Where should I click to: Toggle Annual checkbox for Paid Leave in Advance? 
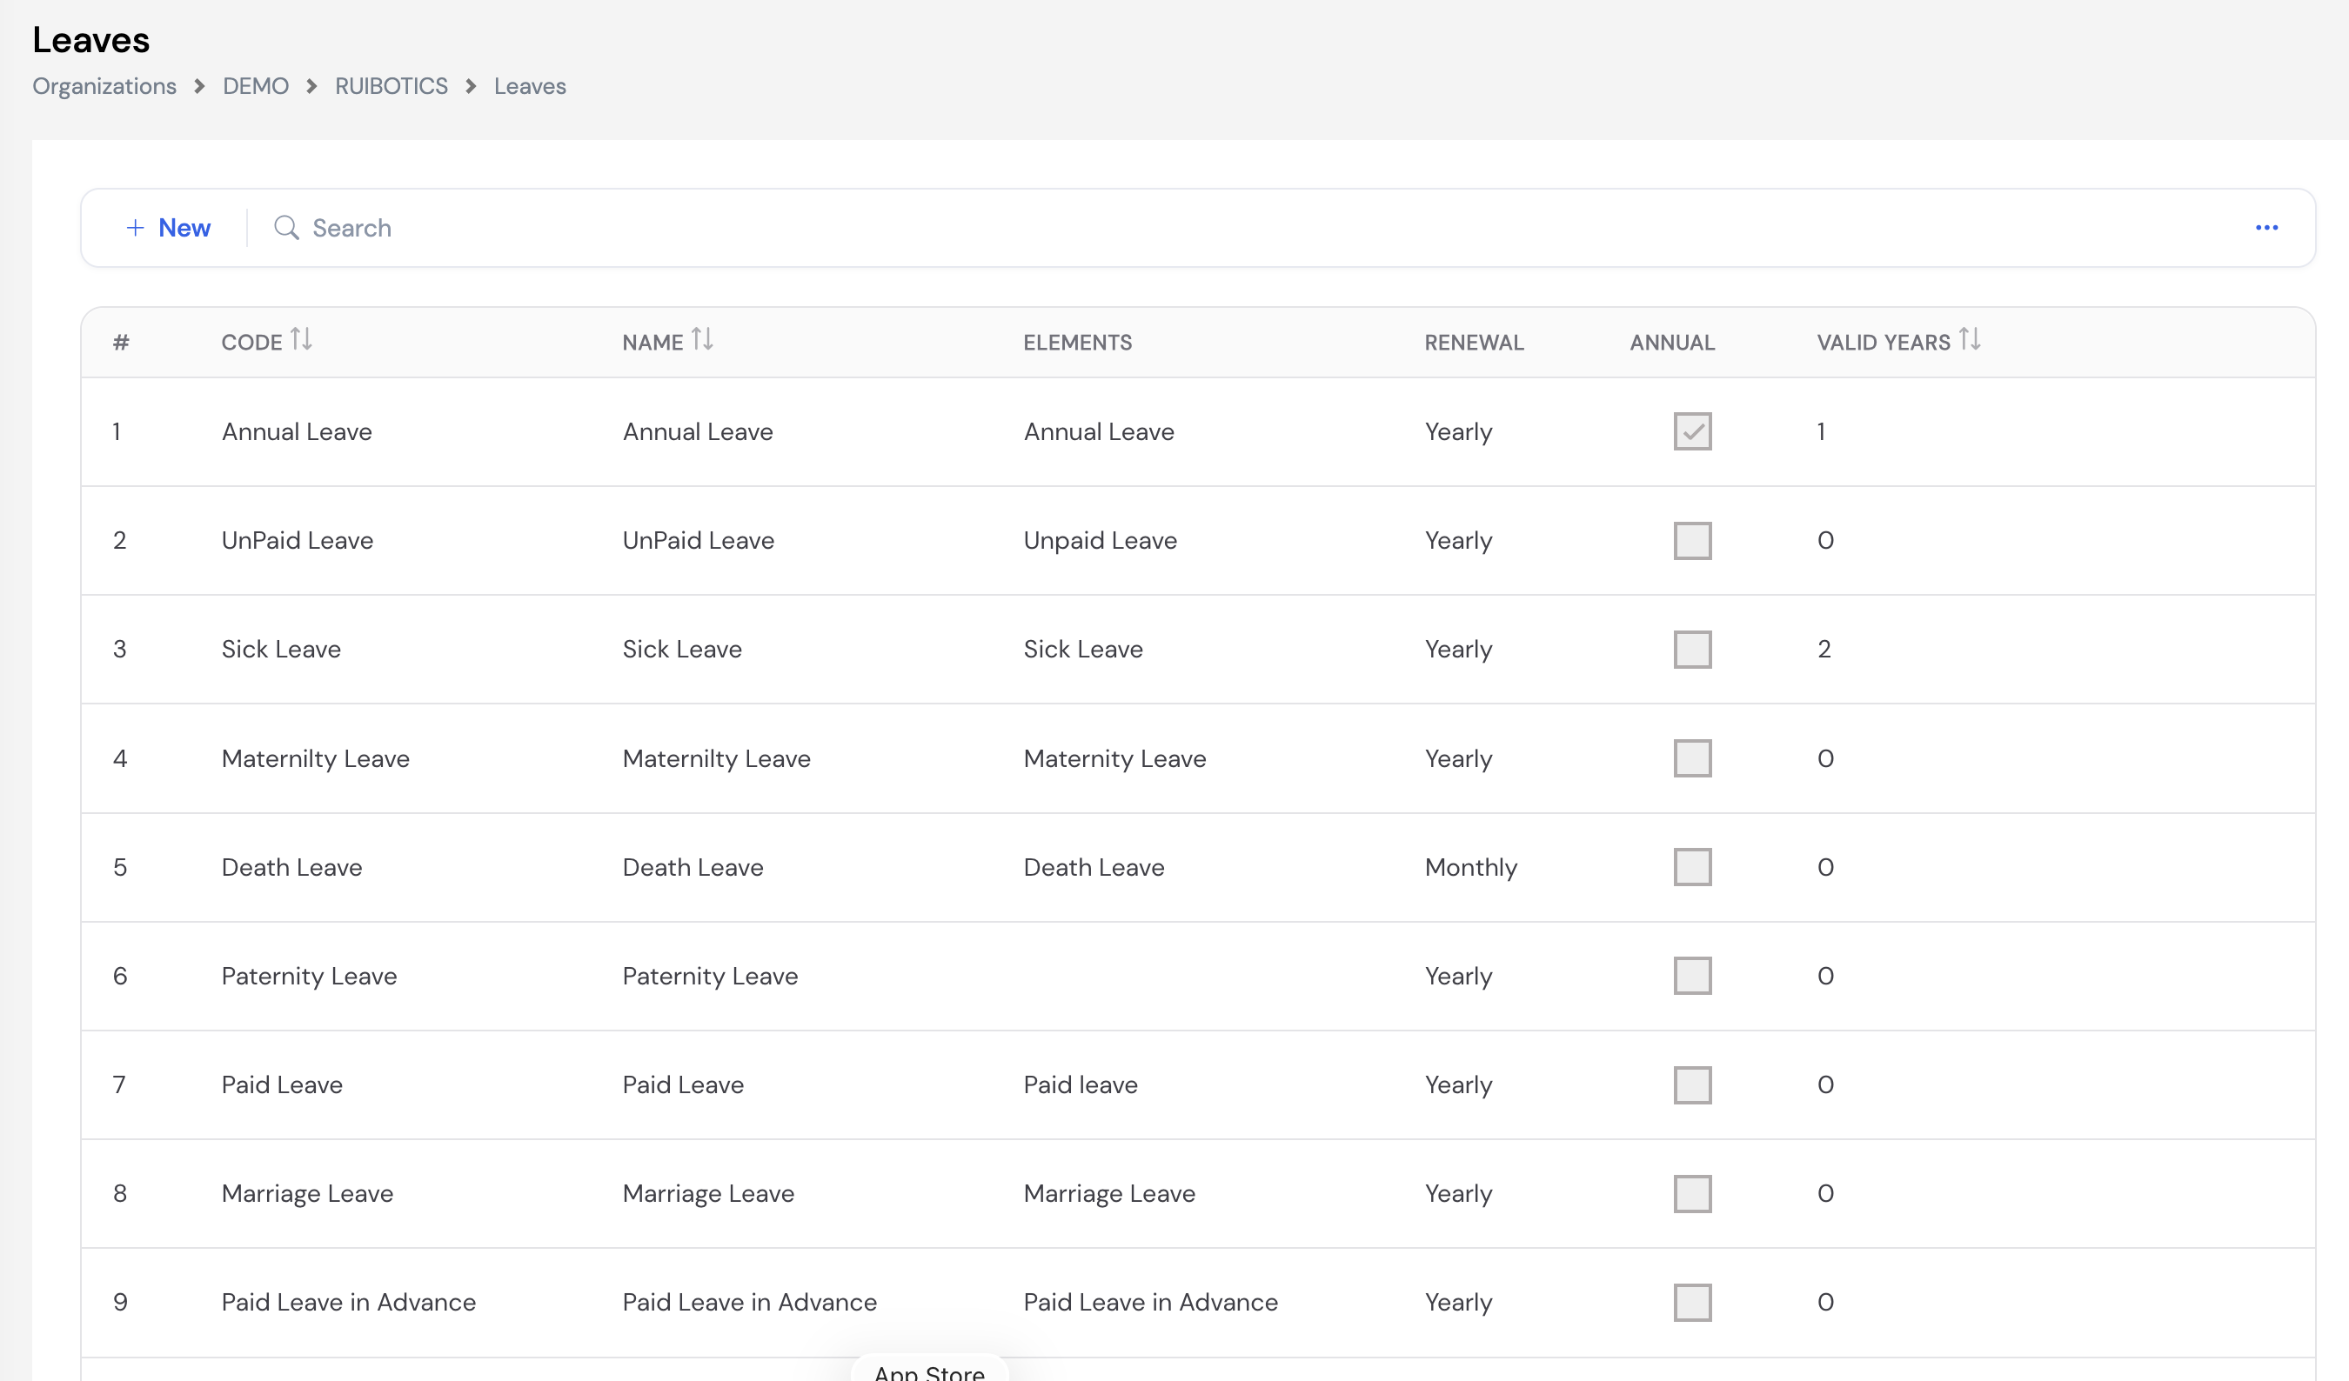tap(1692, 1303)
